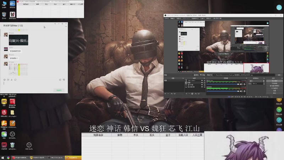Screen dimensions: 284x160
Task: Expand the controls dock options arrow
Action: coord(282,78)
